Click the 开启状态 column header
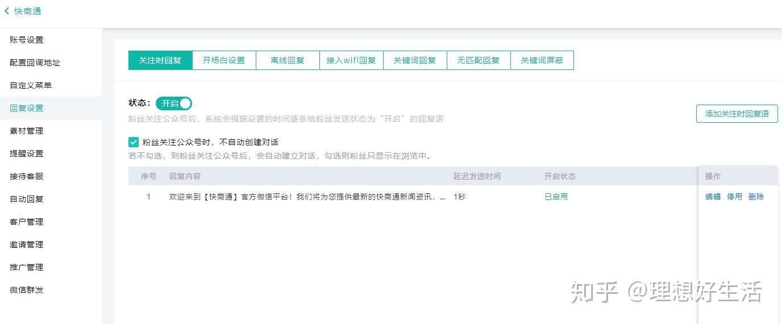Viewport: 782px width, 324px height. click(x=560, y=176)
